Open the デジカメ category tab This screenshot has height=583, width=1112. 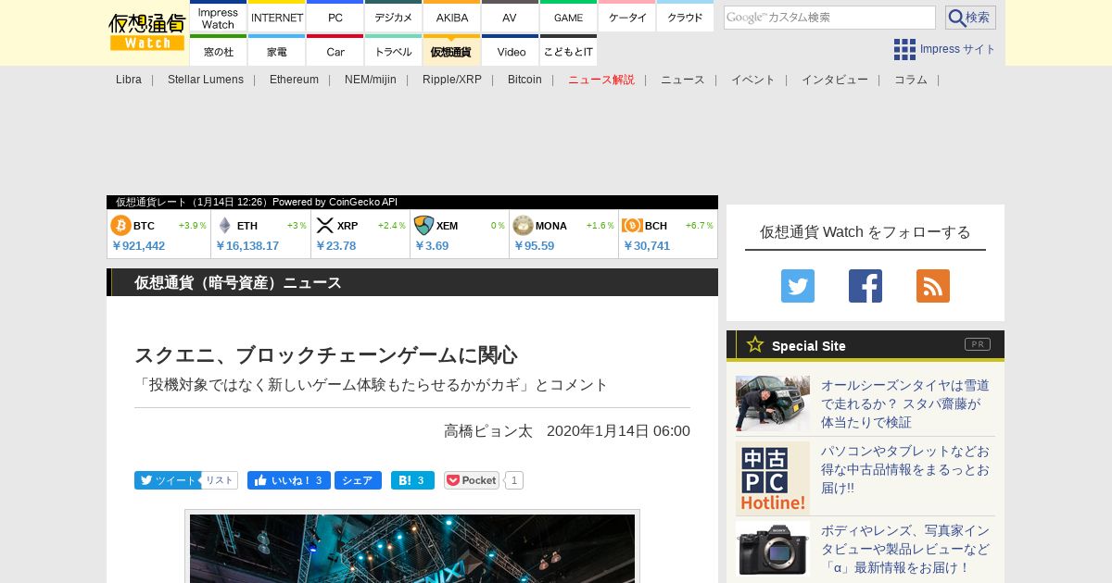pos(394,18)
